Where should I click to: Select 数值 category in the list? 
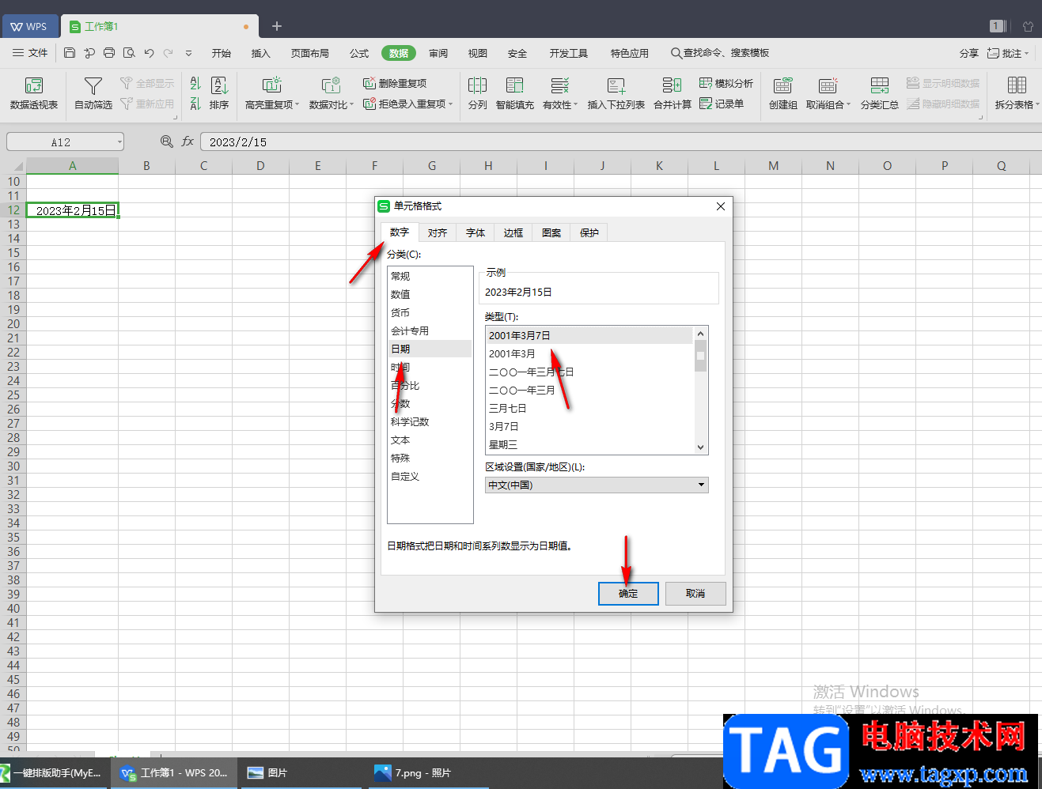coord(430,294)
